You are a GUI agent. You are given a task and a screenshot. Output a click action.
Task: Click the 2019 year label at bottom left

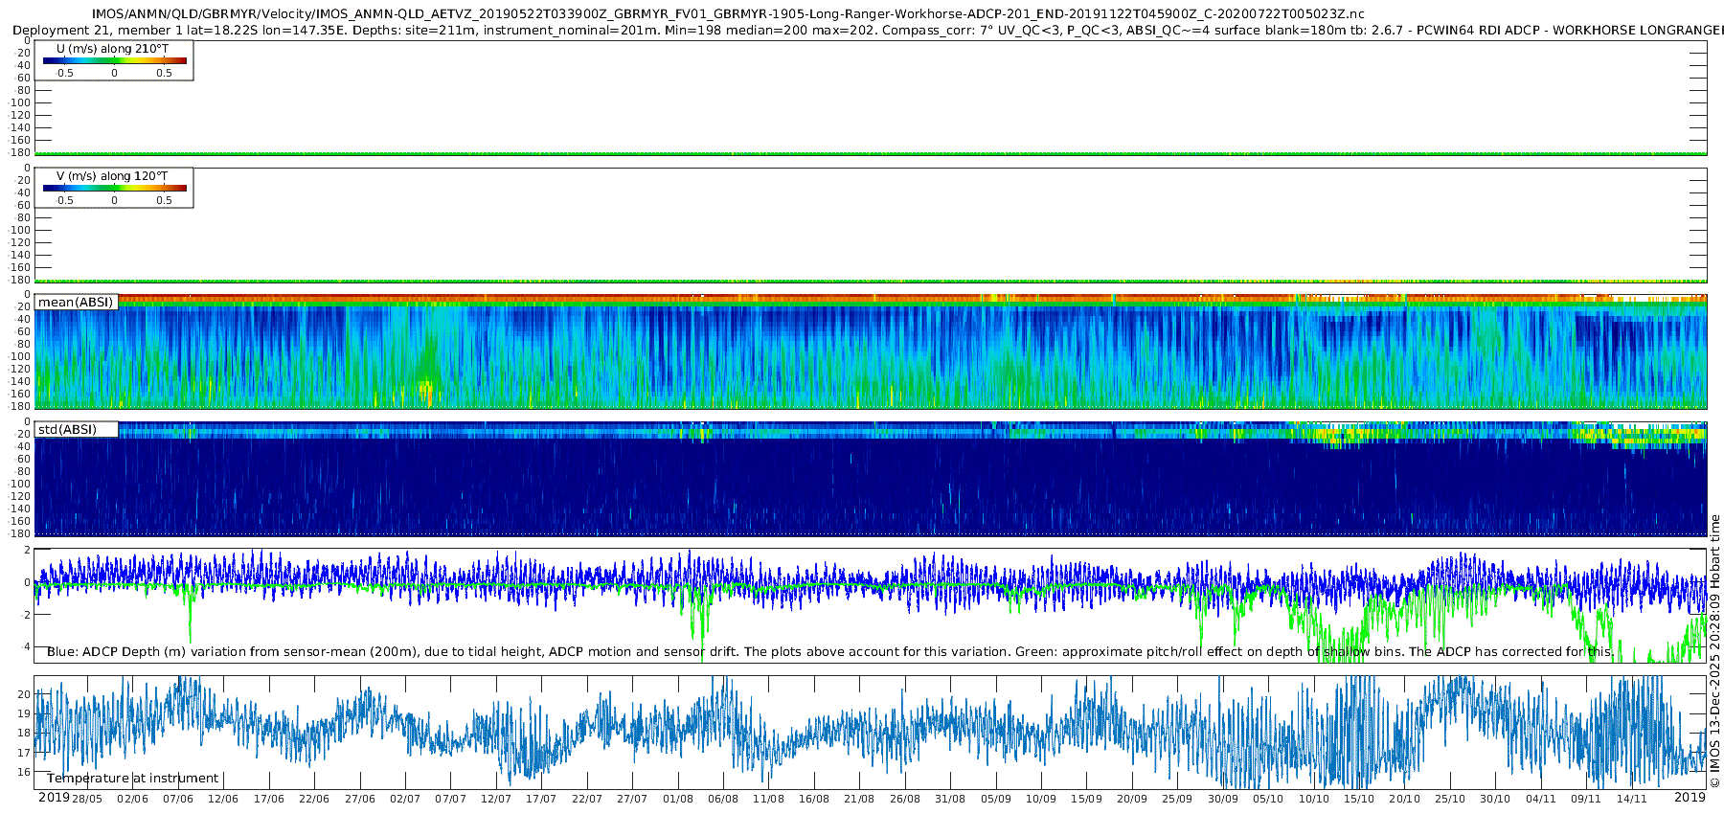point(54,798)
